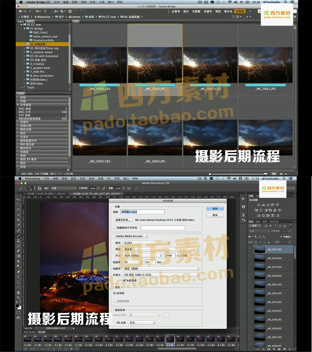This screenshot has width=312, height=352.
Task: Select the _MG_0061.JPG thumbnail in Bridge
Action: pyautogui.click(x=265, y=65)
